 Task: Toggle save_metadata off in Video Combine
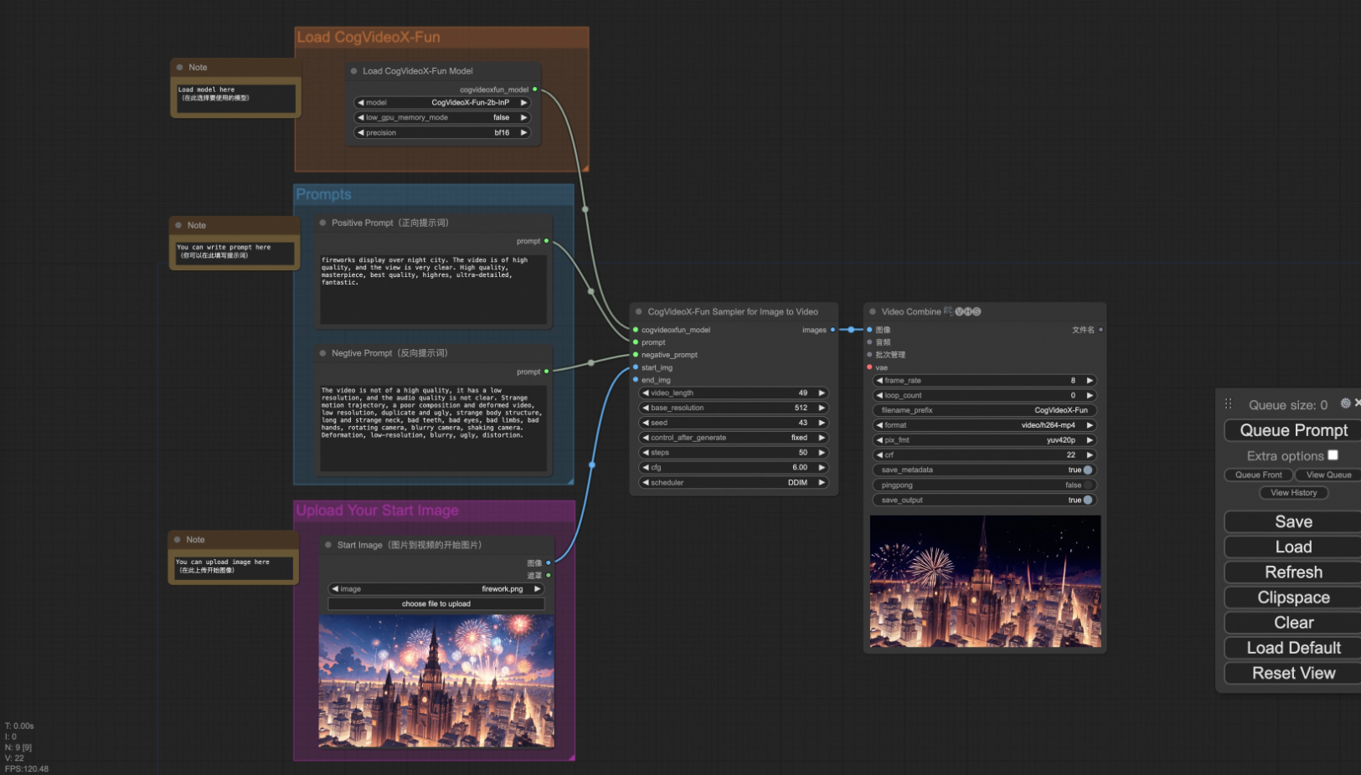pyautogui.click(x=1087, y=470)
